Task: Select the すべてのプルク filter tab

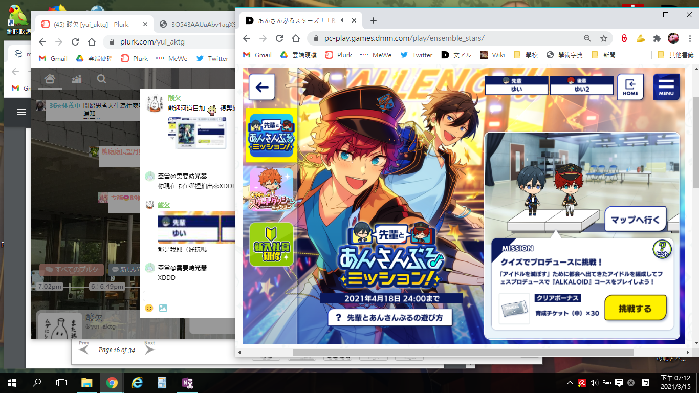Action: (72, 270)
